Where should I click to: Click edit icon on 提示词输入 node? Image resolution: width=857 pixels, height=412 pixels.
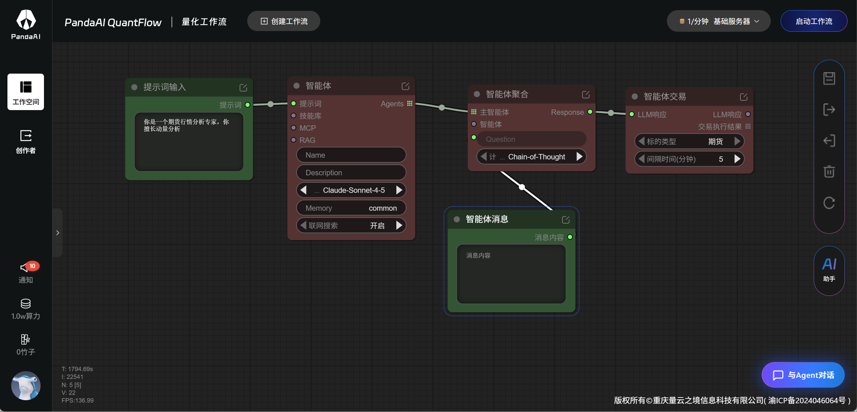coord(243,88)
